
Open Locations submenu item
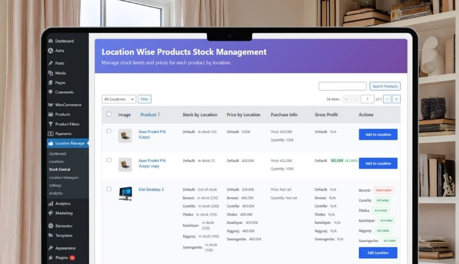56,161
